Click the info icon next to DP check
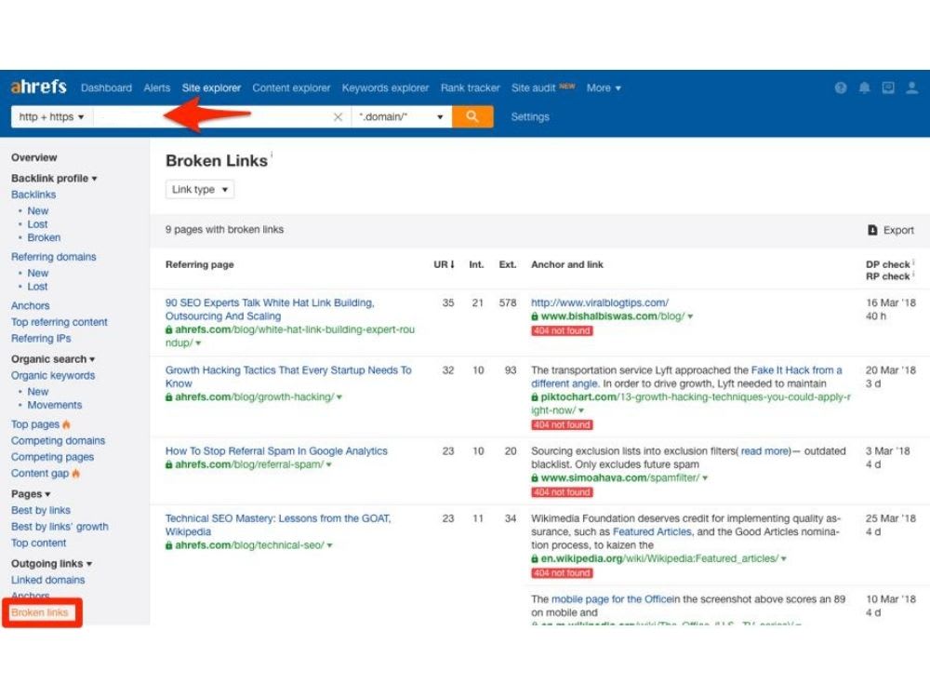This screenshot has height=698, width=930. point(913,262)
